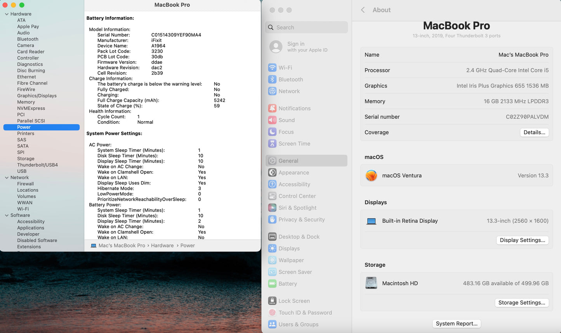561x333 pixels.
Task: Open the Appearance settings pane
Action: [x=294, y=173]
